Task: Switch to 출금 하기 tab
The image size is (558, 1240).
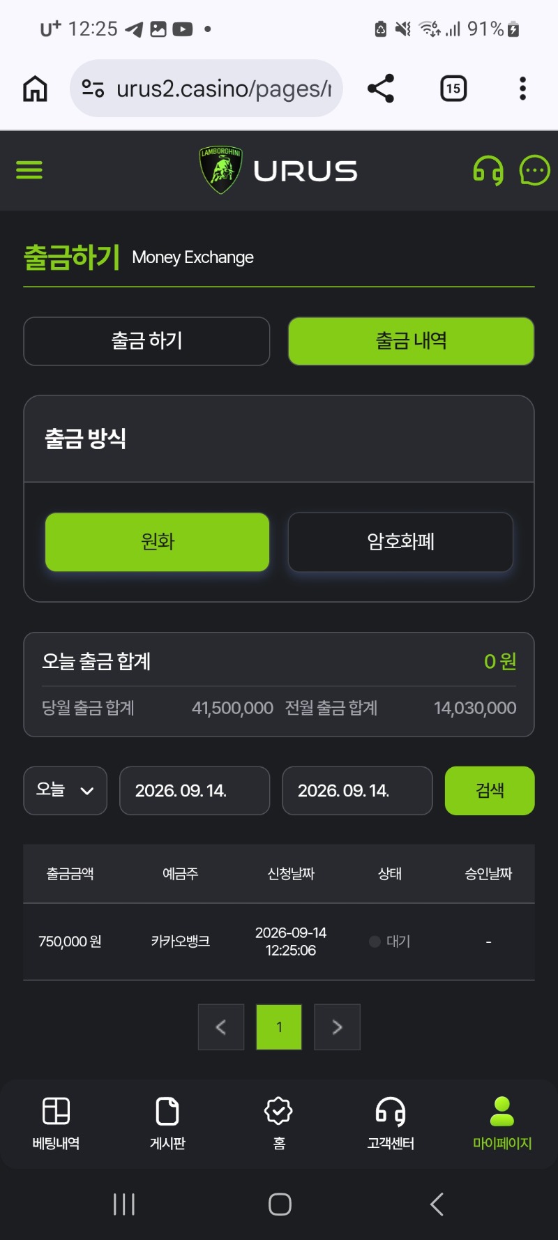Action: point(146,341)
